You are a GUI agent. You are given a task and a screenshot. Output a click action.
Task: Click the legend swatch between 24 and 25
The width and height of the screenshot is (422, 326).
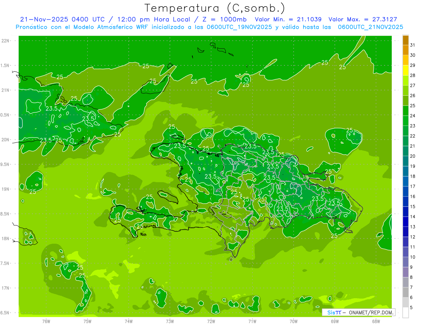pyautogui.click(x=405, y=111)
